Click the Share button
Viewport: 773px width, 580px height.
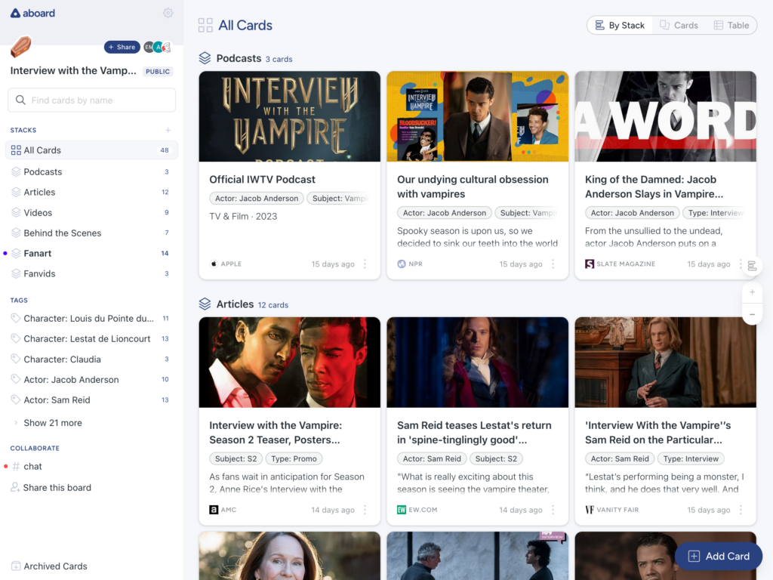pos(122,47)
